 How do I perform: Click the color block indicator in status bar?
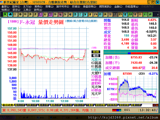coord(117,110)
